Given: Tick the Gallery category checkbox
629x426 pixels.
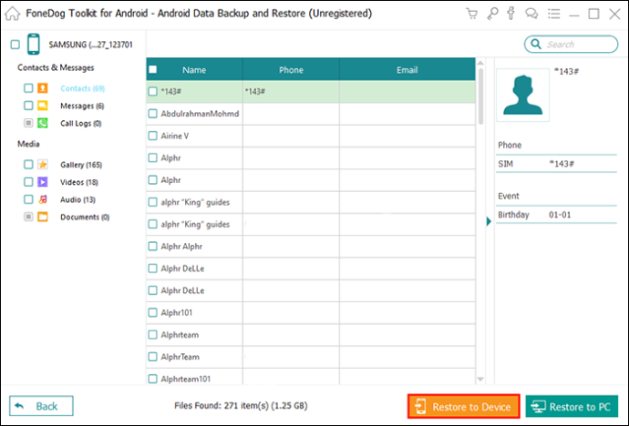Looking at the screenshot, I should (28, 164).
